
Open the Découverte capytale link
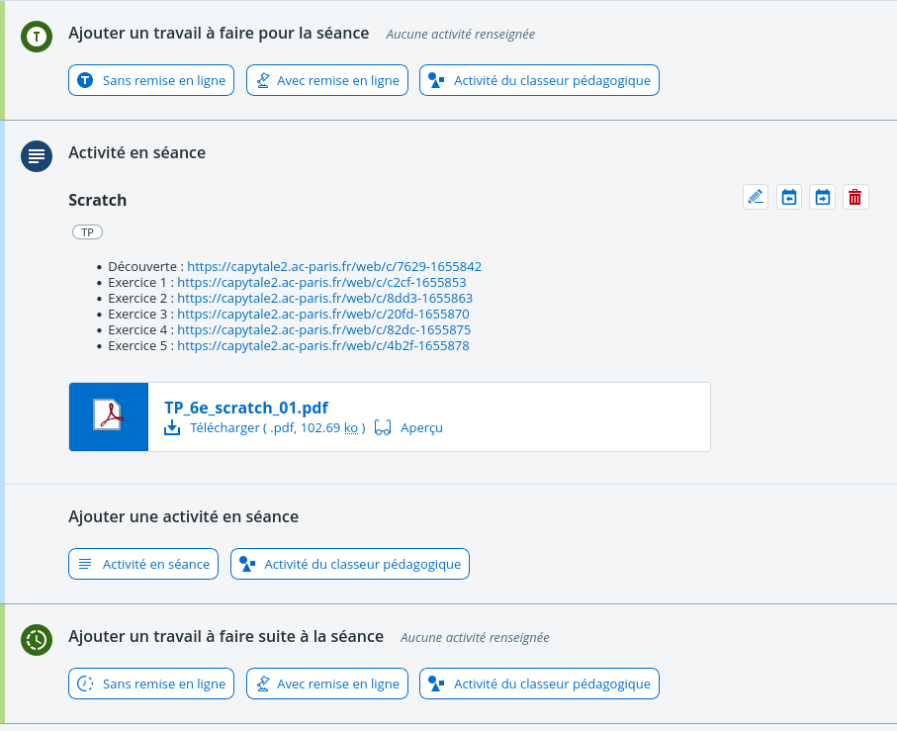coord(334,266)
